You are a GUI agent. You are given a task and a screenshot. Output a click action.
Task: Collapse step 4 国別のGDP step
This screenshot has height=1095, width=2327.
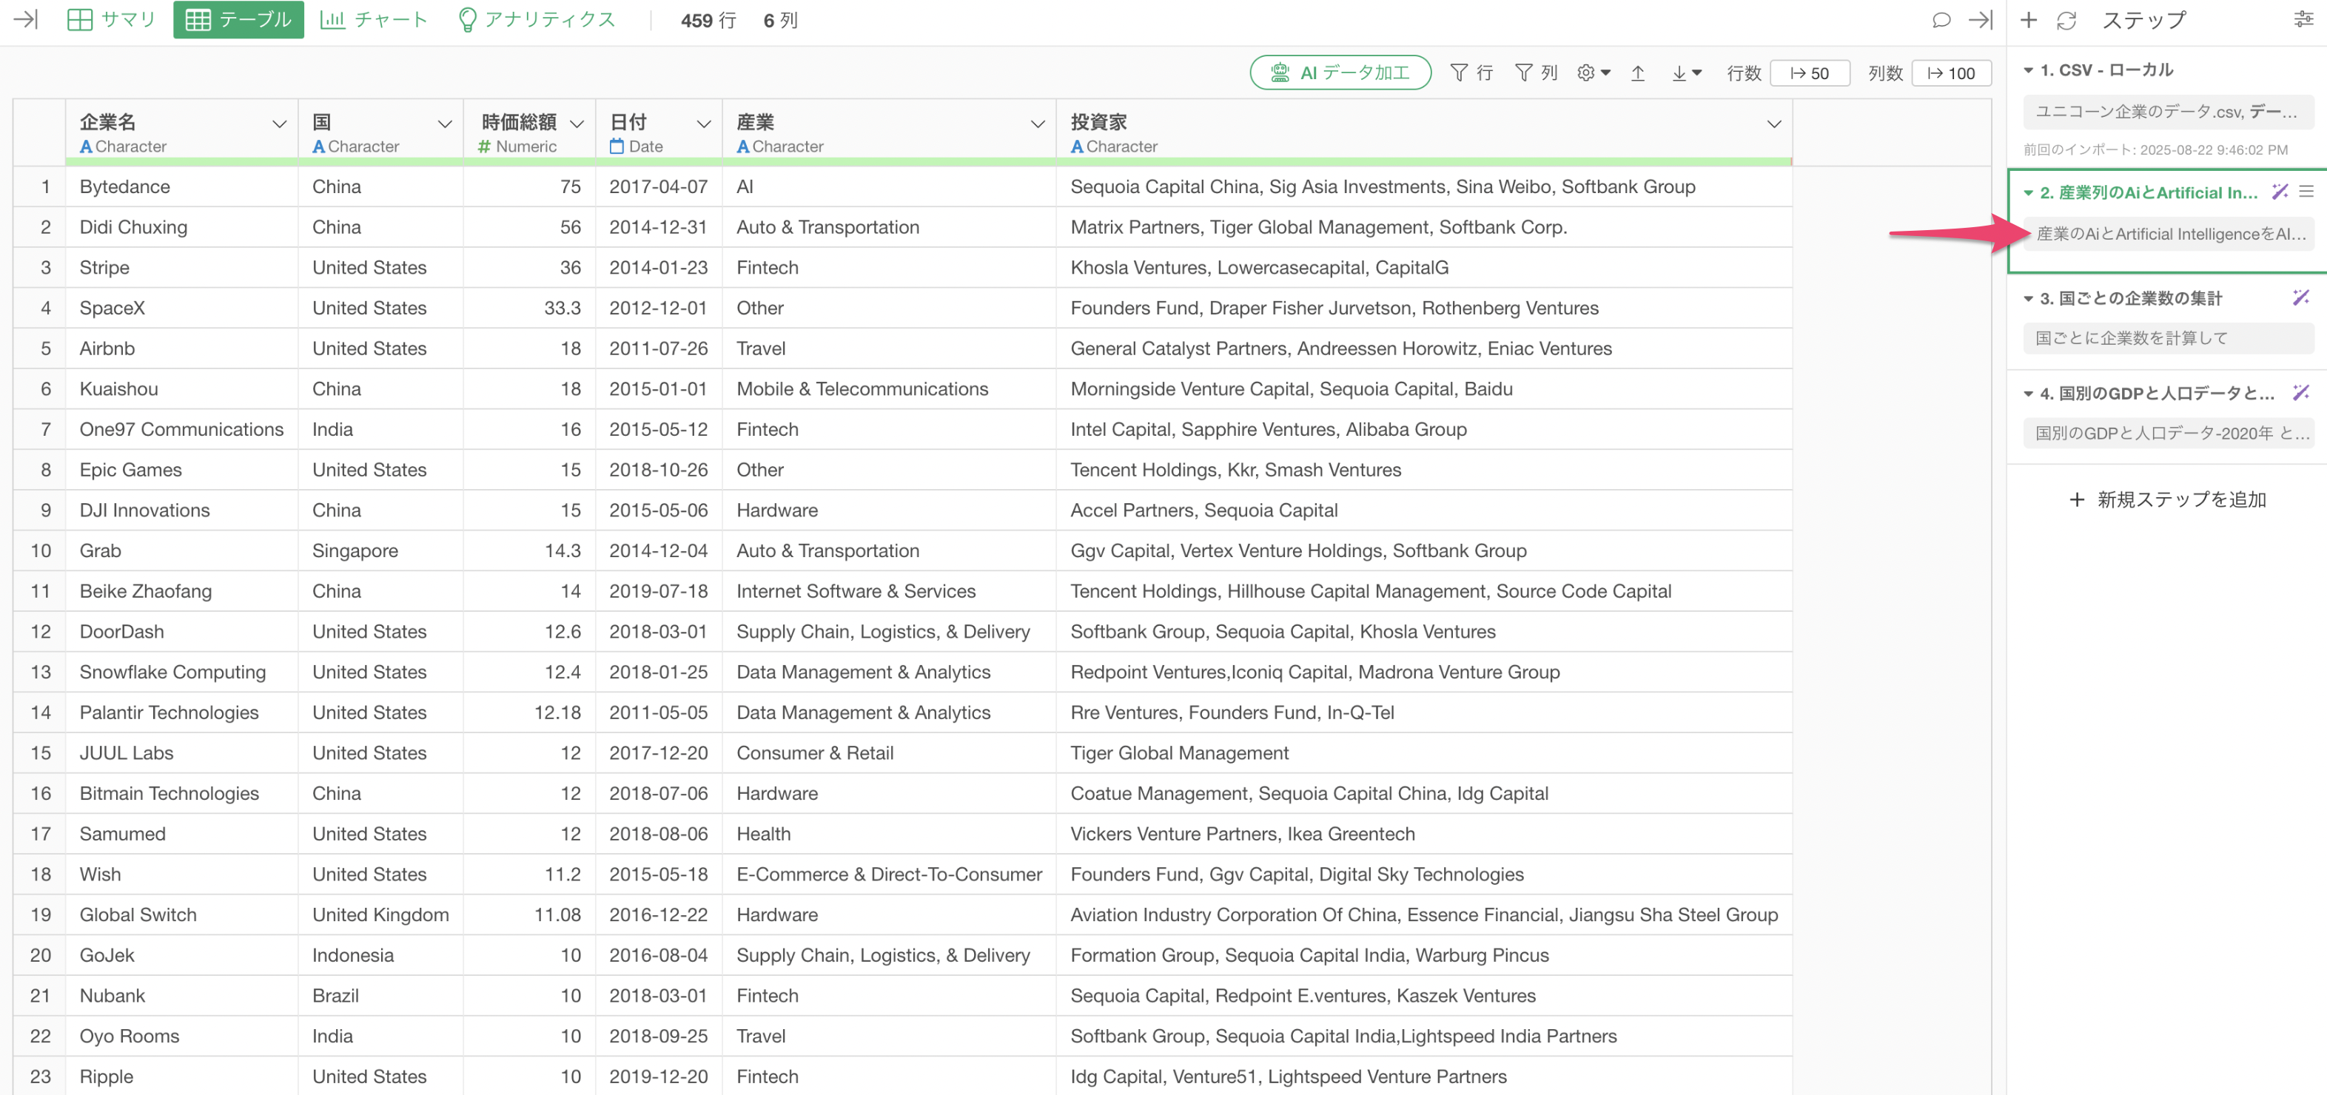[2028, 394]
